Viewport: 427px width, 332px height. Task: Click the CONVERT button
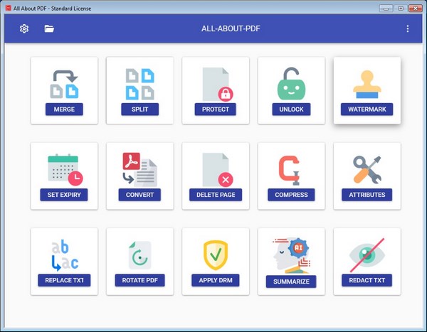tap(139, 195)
